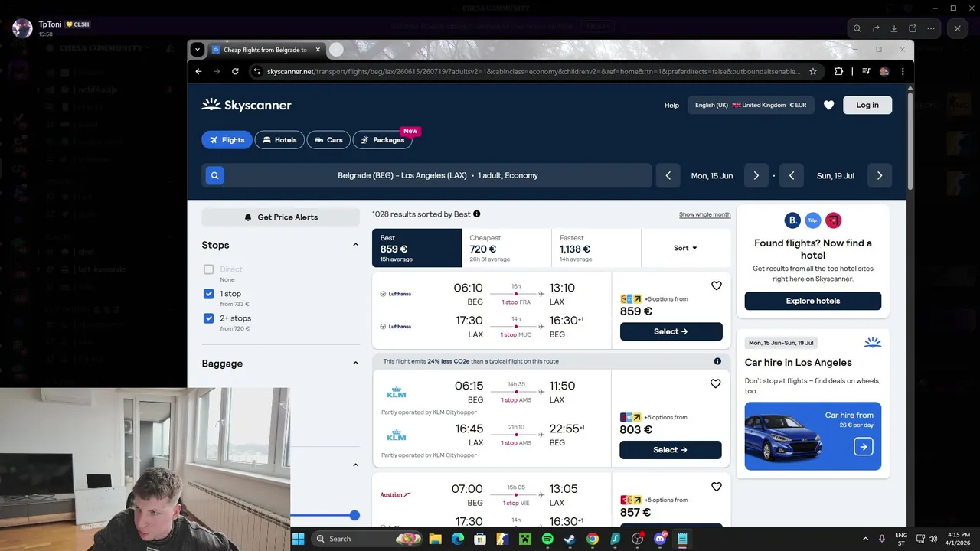
Task: Select the Cheapest 720 € tab
Action: click(506, 248)
